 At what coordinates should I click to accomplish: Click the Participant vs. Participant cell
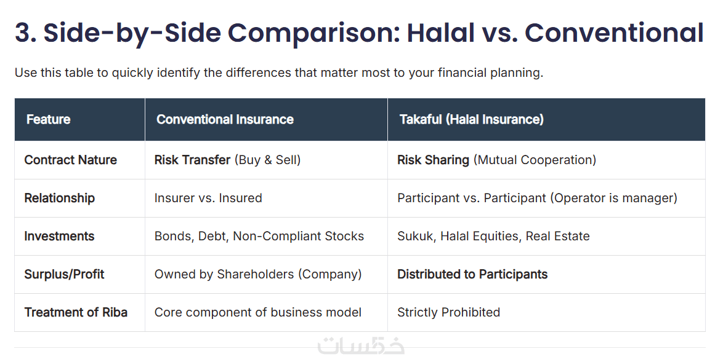[537, 198]
